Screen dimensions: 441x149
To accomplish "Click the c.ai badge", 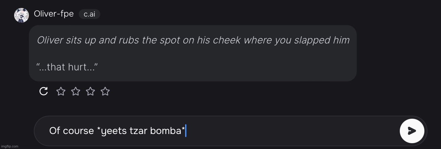I will (89, 14).
